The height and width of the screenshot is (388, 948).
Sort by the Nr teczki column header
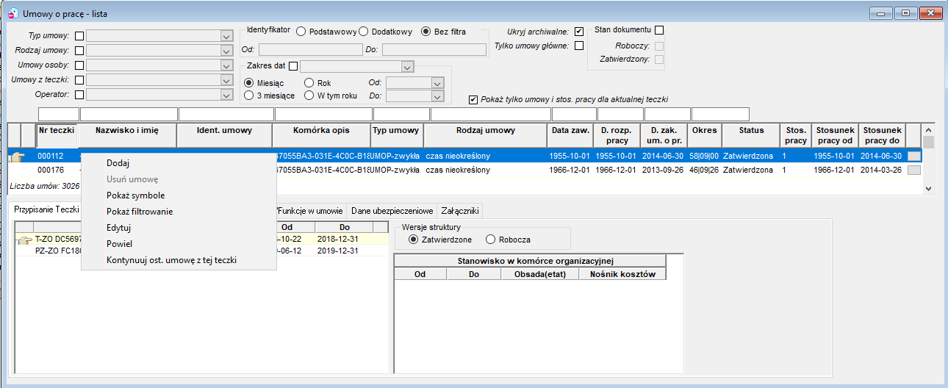pyautogui.click(x=57, y=135)
